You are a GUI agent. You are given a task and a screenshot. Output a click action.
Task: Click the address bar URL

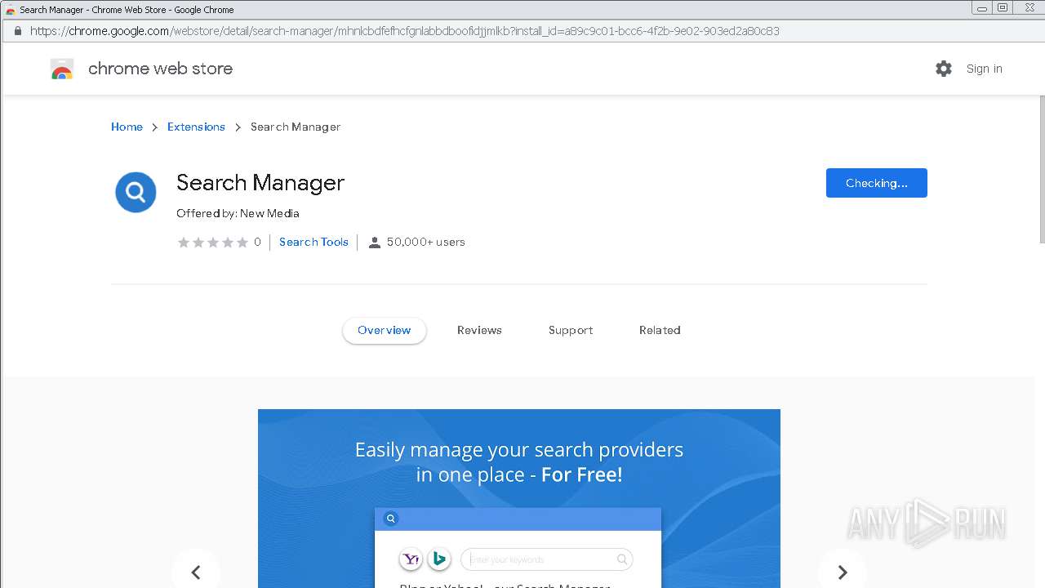point(405,31)
